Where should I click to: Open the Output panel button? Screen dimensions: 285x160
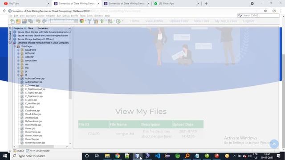(x=19, y=151)
